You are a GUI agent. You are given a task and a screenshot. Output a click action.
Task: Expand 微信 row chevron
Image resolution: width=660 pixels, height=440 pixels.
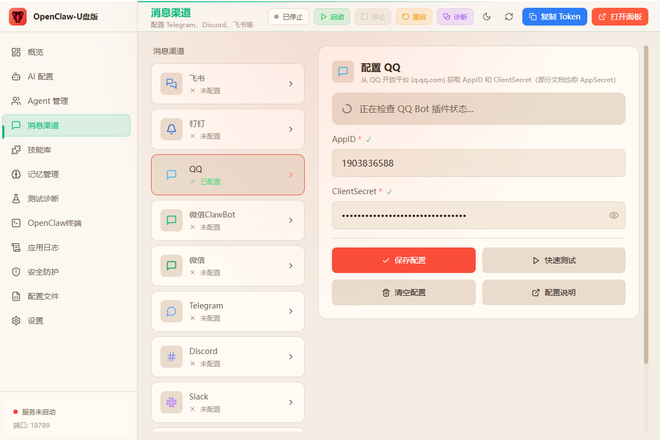pyautogui.click(x=291, y=266)
